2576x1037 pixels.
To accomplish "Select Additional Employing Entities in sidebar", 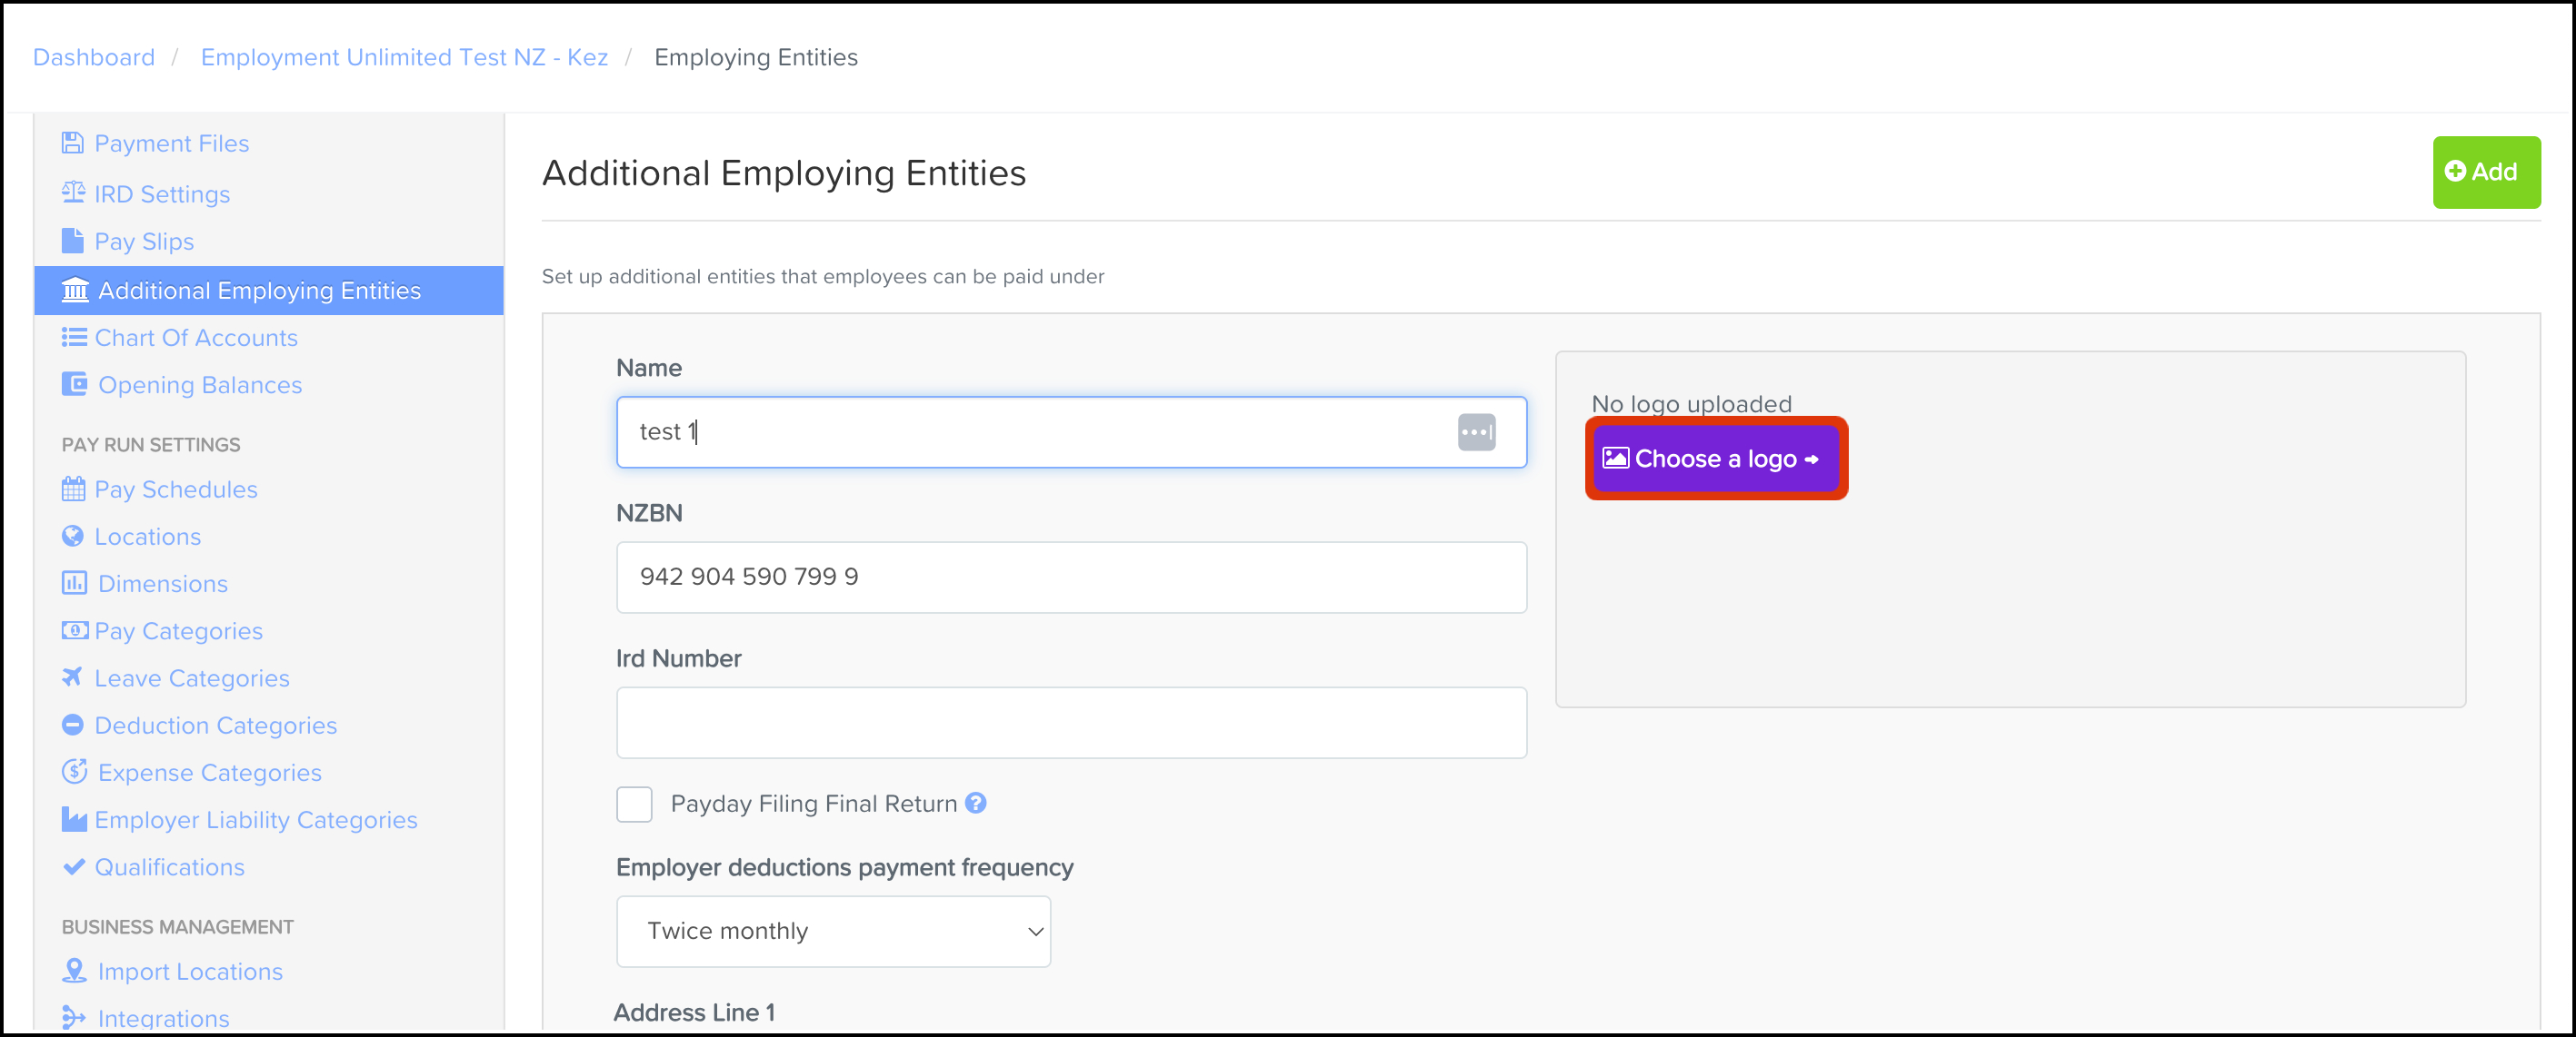I will click(x=268, y=290).
